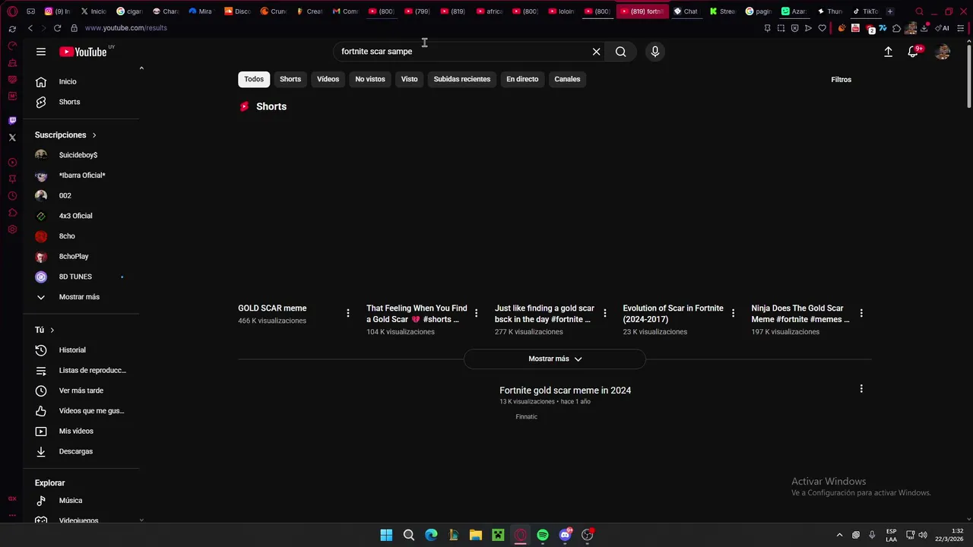This screenshot has width=973, height=547.
Task: Select the Visto filter chip
Action: [410, 79]
